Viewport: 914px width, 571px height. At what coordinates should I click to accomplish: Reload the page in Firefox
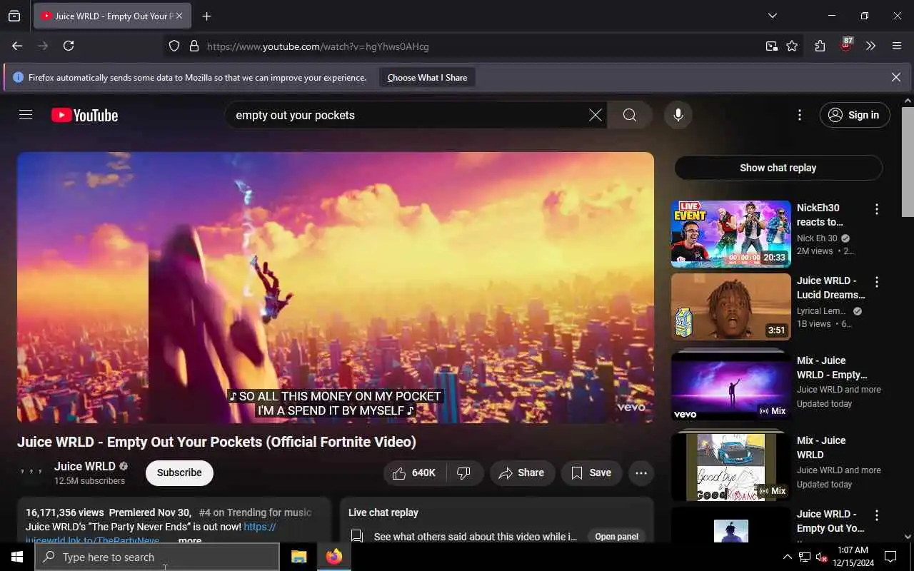(69, 46)
